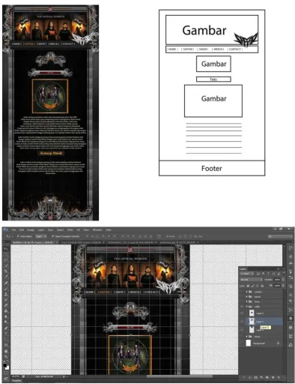
Task: Hide the saffar group via eye icon
Action: point(242,307)
